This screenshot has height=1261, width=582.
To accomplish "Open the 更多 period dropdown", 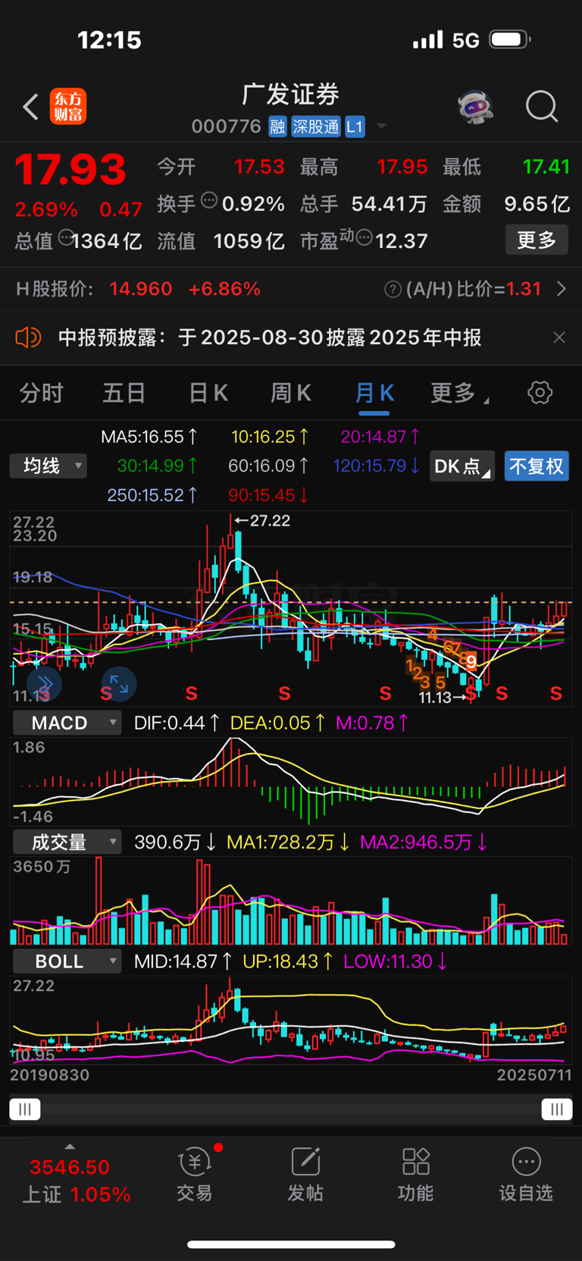I will (459, 393).
